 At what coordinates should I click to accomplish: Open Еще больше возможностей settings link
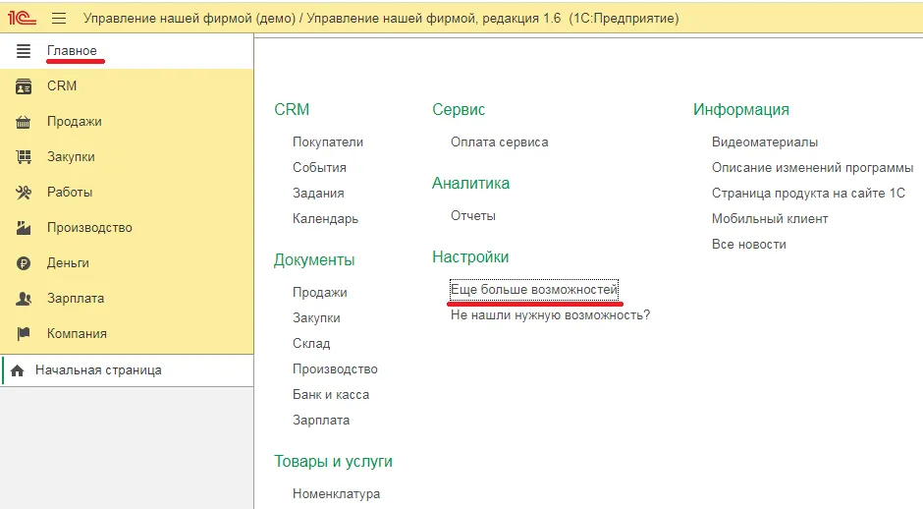click(x=534, y=289)
